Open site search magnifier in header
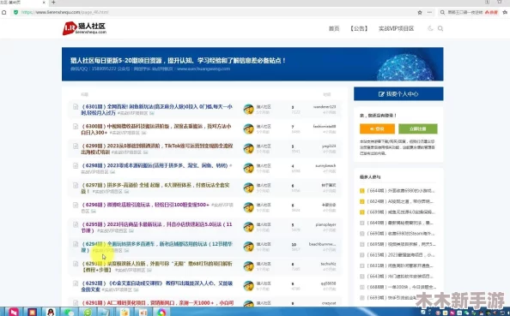 tap(440, 28)
